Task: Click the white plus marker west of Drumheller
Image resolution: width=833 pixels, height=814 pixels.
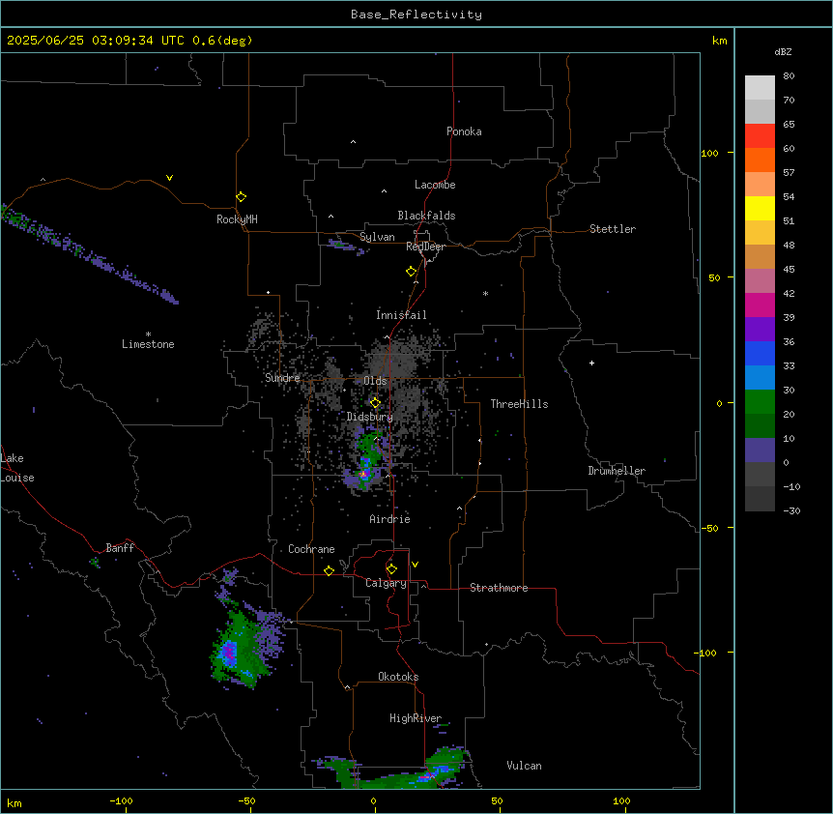Action: pos(591,363)
